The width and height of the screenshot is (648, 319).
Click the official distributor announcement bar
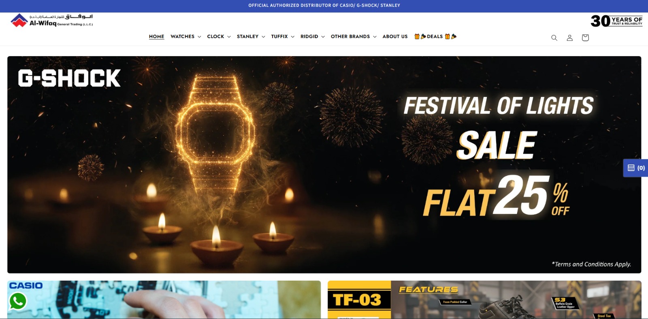[x=324, y=6]
